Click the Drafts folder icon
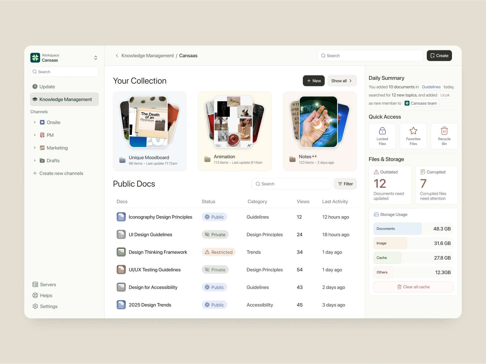Image resolution: width=486 pixels, height=364 pixels. coord(42,161)
